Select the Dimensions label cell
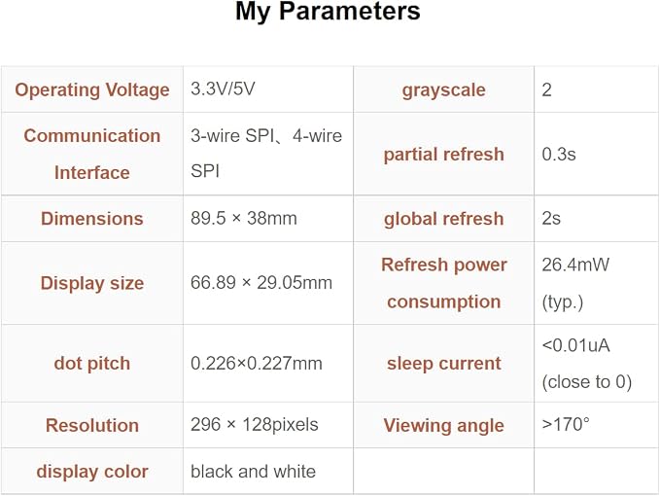Screen dimensions: 660x496 (92, 219)
